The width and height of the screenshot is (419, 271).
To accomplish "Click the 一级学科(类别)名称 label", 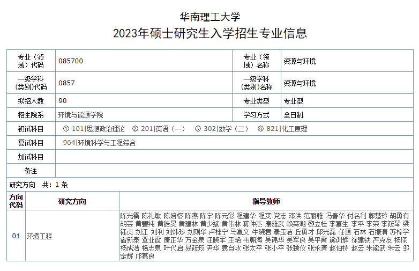I will click(257, 83).
